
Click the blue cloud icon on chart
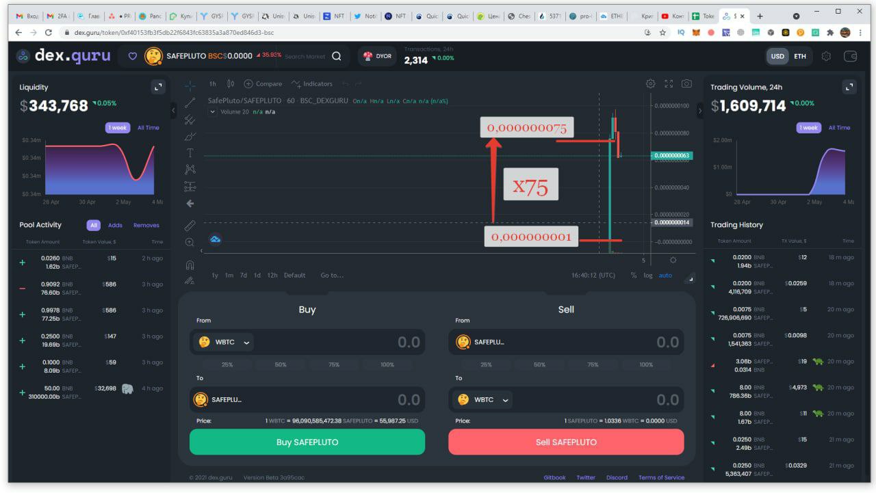215,239
